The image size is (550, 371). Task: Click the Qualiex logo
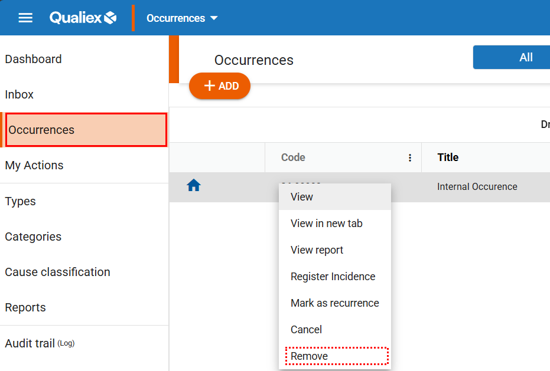point(83,18)
